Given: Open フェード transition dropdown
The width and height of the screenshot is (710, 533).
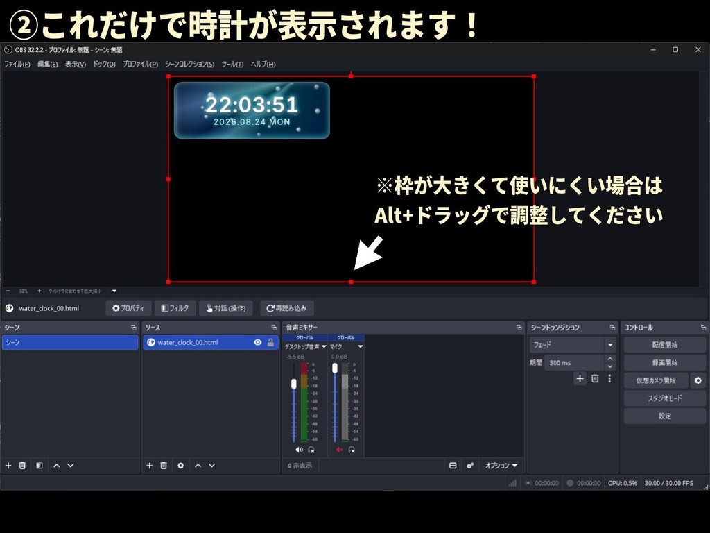Looking at the screenshot, I should pos(572,345).
